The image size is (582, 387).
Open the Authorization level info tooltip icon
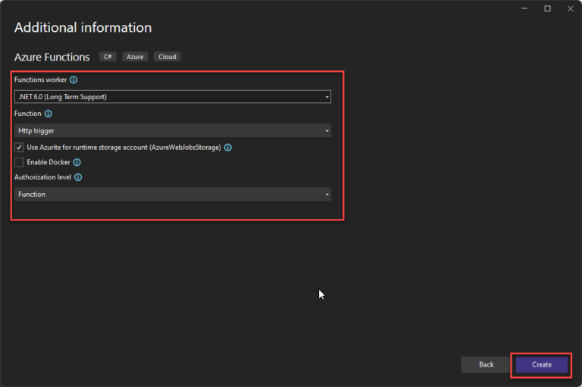tap(78, 177)
